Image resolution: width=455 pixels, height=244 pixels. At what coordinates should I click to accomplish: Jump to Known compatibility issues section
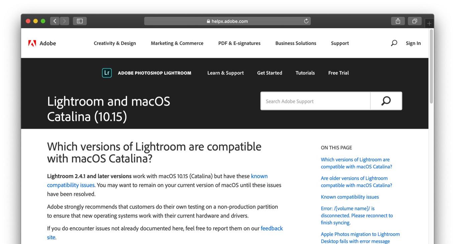coord(350,197)
